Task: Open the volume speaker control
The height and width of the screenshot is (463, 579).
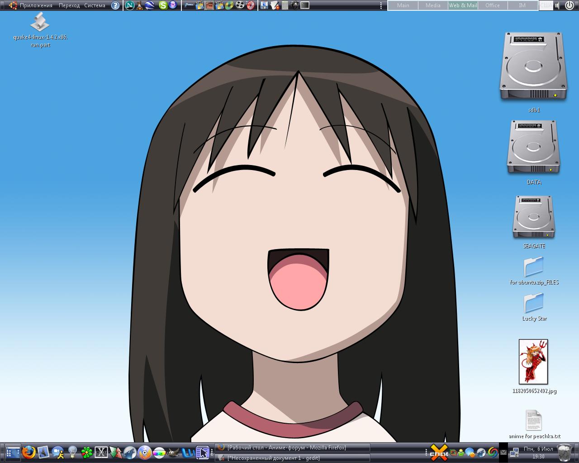Action: pyautogui.click(x=558, y=5)
